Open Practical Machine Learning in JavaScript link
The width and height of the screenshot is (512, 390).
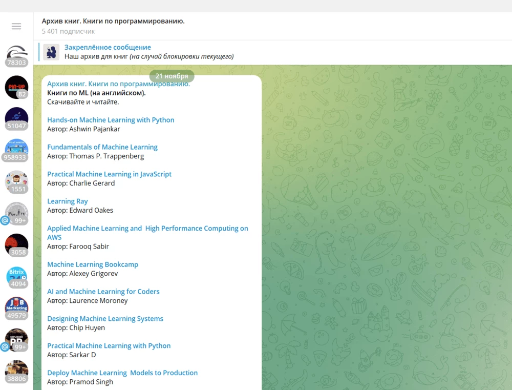109,174
